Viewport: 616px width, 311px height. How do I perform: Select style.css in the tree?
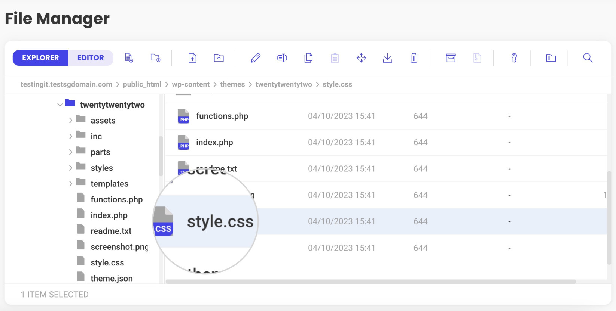coord(107,262)
